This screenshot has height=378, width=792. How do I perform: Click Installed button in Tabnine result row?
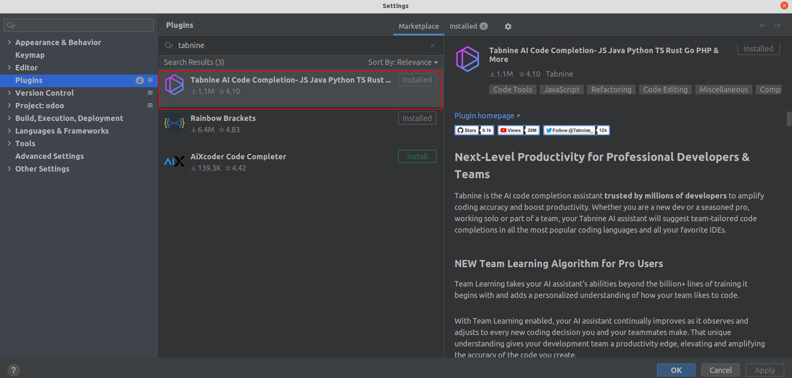[417, 80]
